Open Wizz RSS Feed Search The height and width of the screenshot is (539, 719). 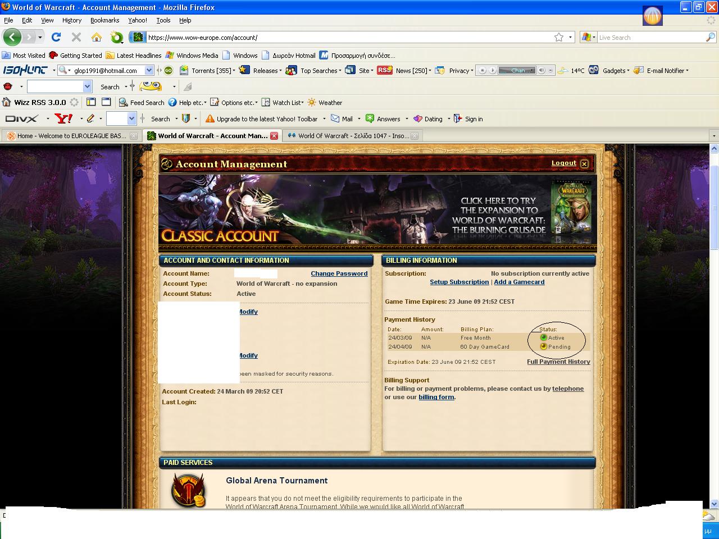click(x=142, y=102)
